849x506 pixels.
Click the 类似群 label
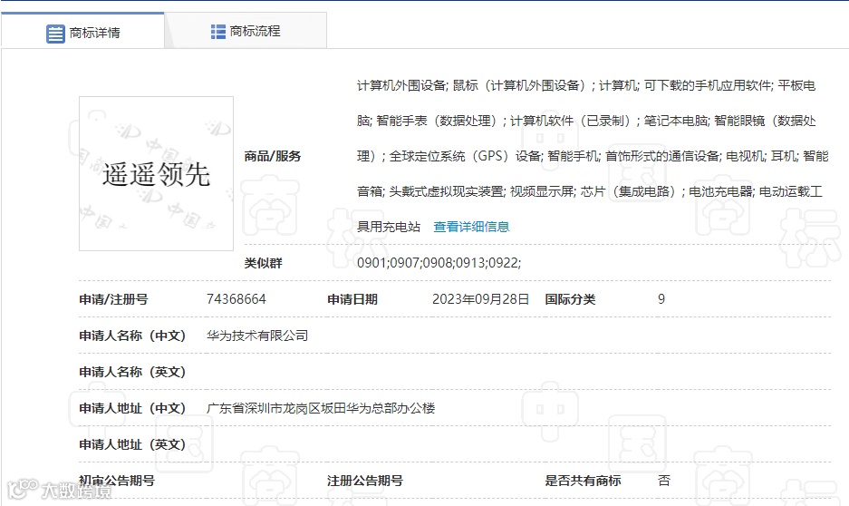tap(263, 263)
